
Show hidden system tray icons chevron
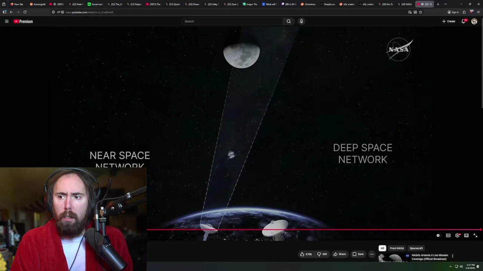pos(450,266)
